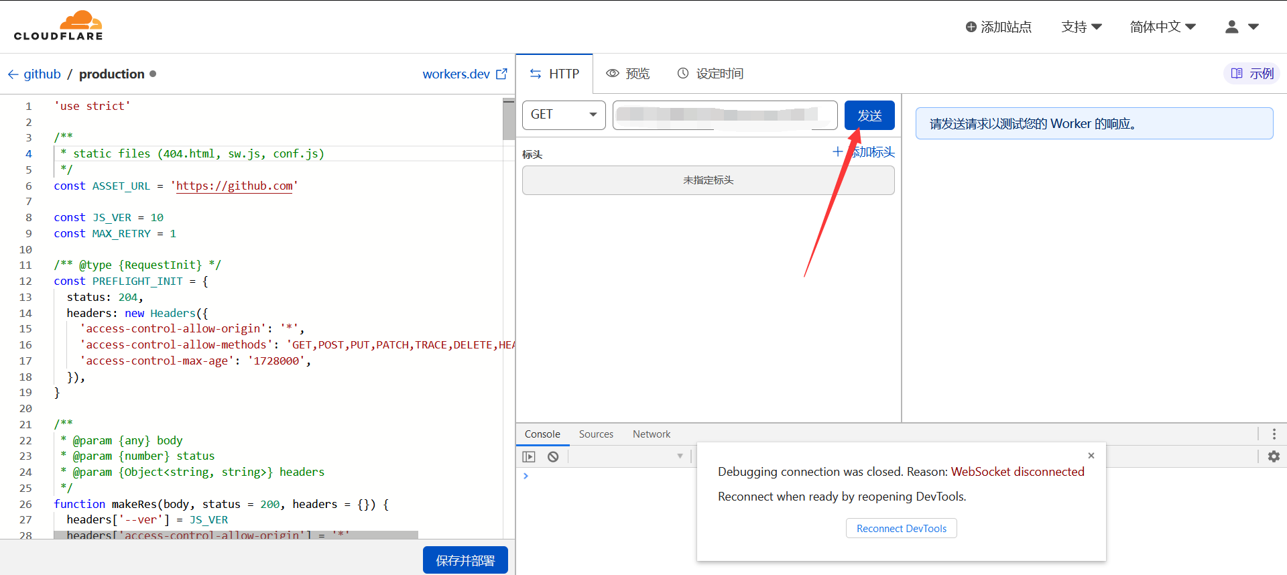Open the 支持 support dropdown
The height and width of the screenshot is (575, 1287).
(x=1081, y=27)
